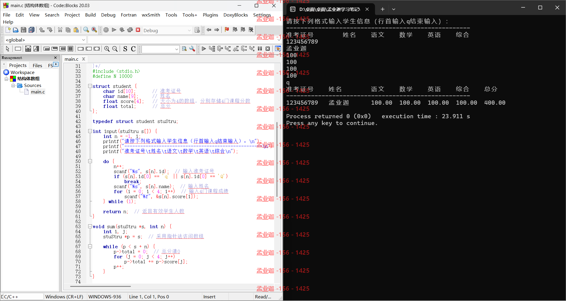Redo the last undone edit

coord(50,30)
